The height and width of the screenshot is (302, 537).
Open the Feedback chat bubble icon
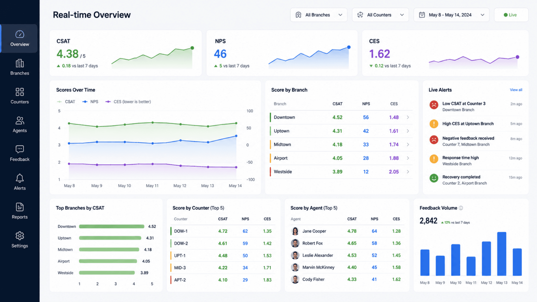click(x=20, y=149)
